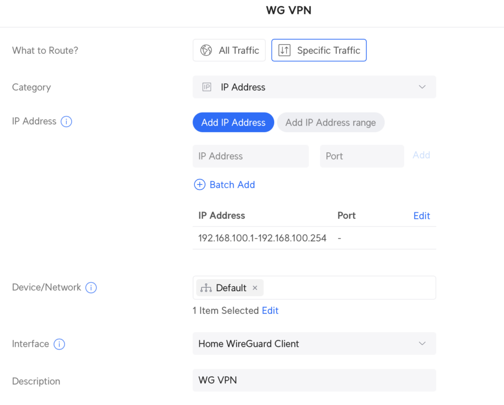
Task: Switch to Add IP Address range mode
Action: tap(330, 122)
